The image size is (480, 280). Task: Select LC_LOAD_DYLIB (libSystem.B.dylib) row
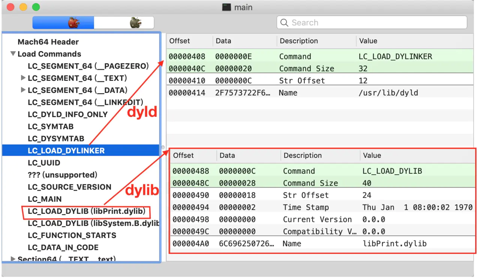[93, 223]
